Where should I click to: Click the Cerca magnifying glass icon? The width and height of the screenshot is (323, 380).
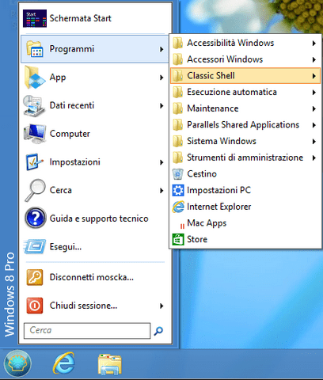coord(35,190)
